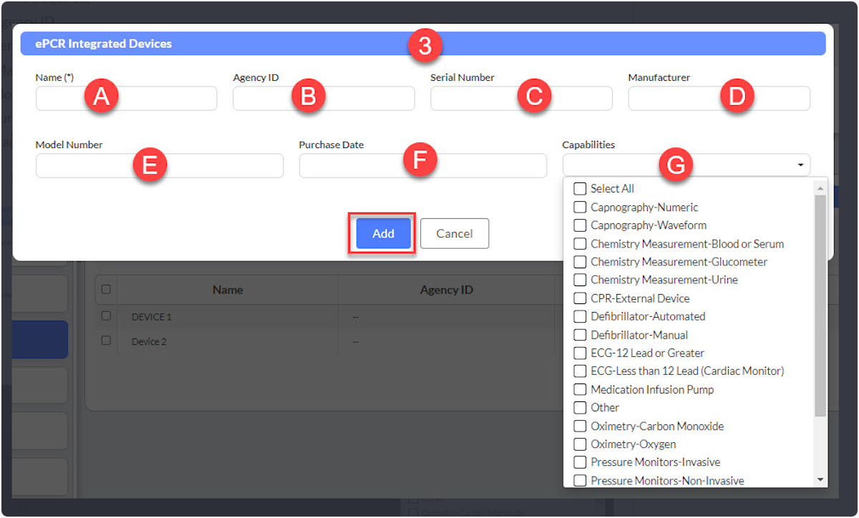Check Pressure Monitors-Non-Invasive capability

[x=580, y=481]
